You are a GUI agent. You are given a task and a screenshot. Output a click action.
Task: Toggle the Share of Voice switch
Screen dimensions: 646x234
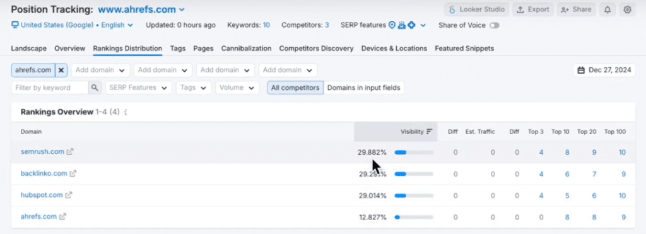[495, 25]
